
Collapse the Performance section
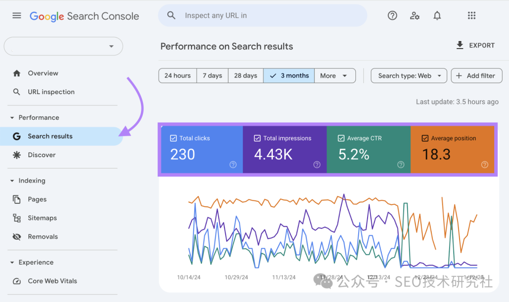coord(12,117)
